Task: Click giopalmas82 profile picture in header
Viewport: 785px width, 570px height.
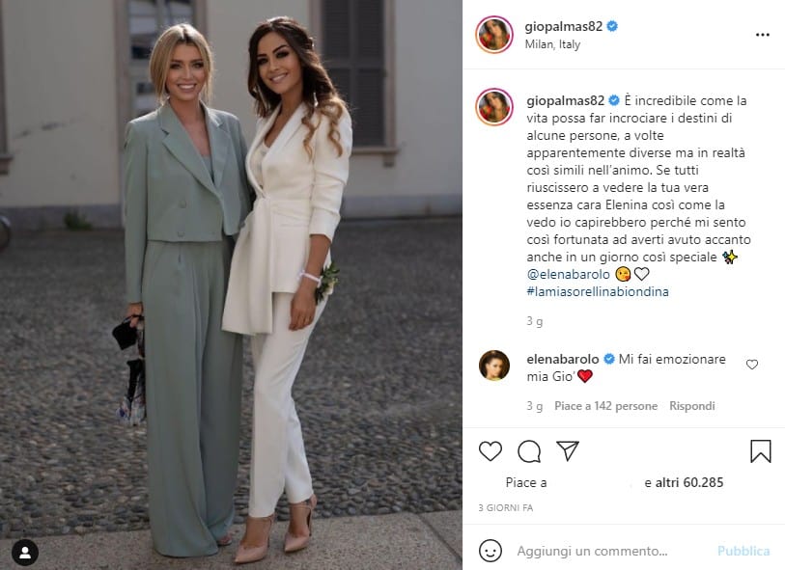Action: pyautogui.click(x=494, y=35)
